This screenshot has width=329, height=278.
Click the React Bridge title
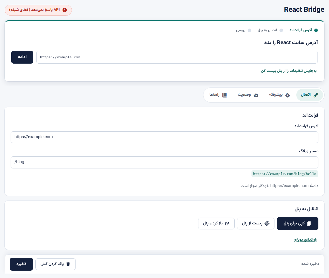[304, 9]
